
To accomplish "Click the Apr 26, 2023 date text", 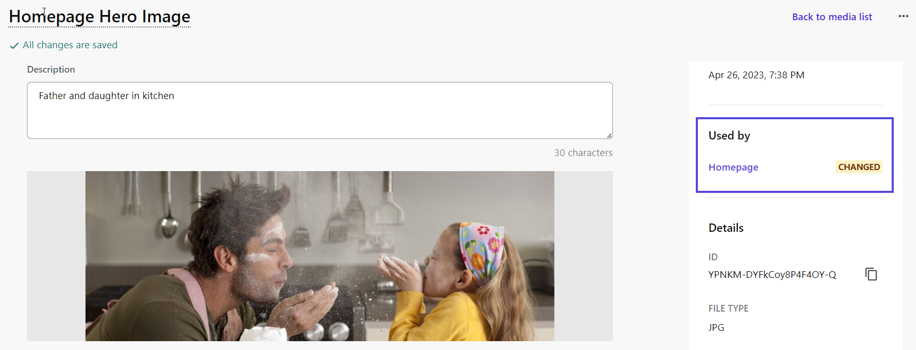I will point(756,75).
